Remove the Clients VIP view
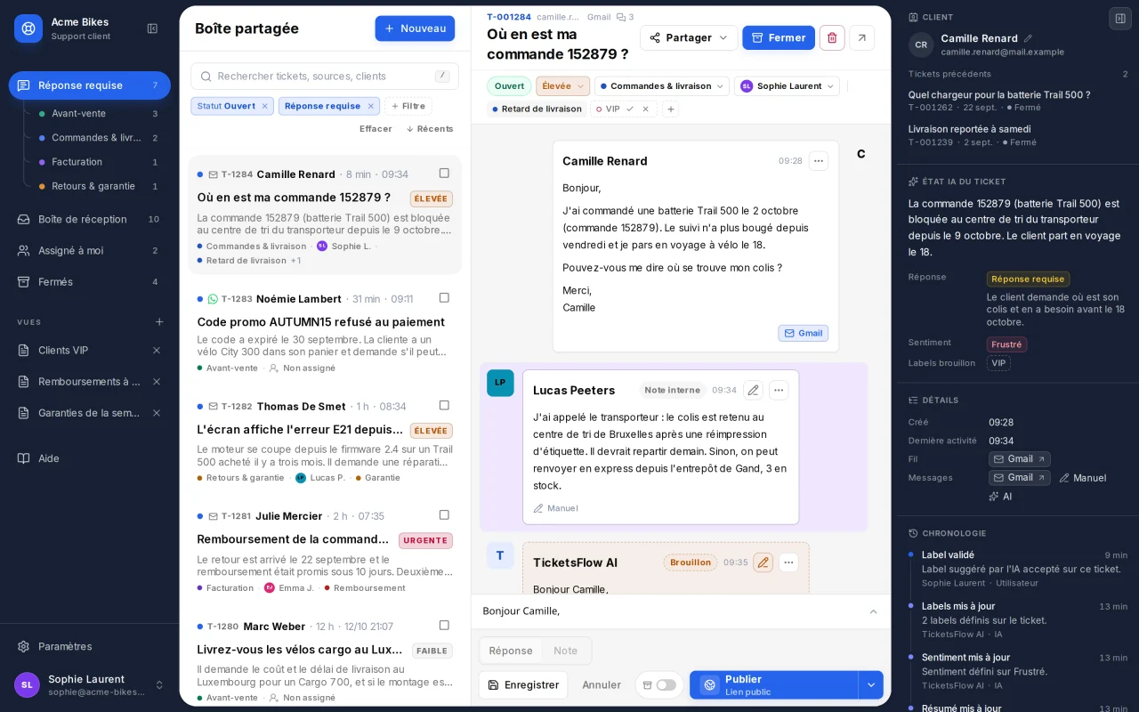This screenshot has width=1139, height=712. click(157, 350)
